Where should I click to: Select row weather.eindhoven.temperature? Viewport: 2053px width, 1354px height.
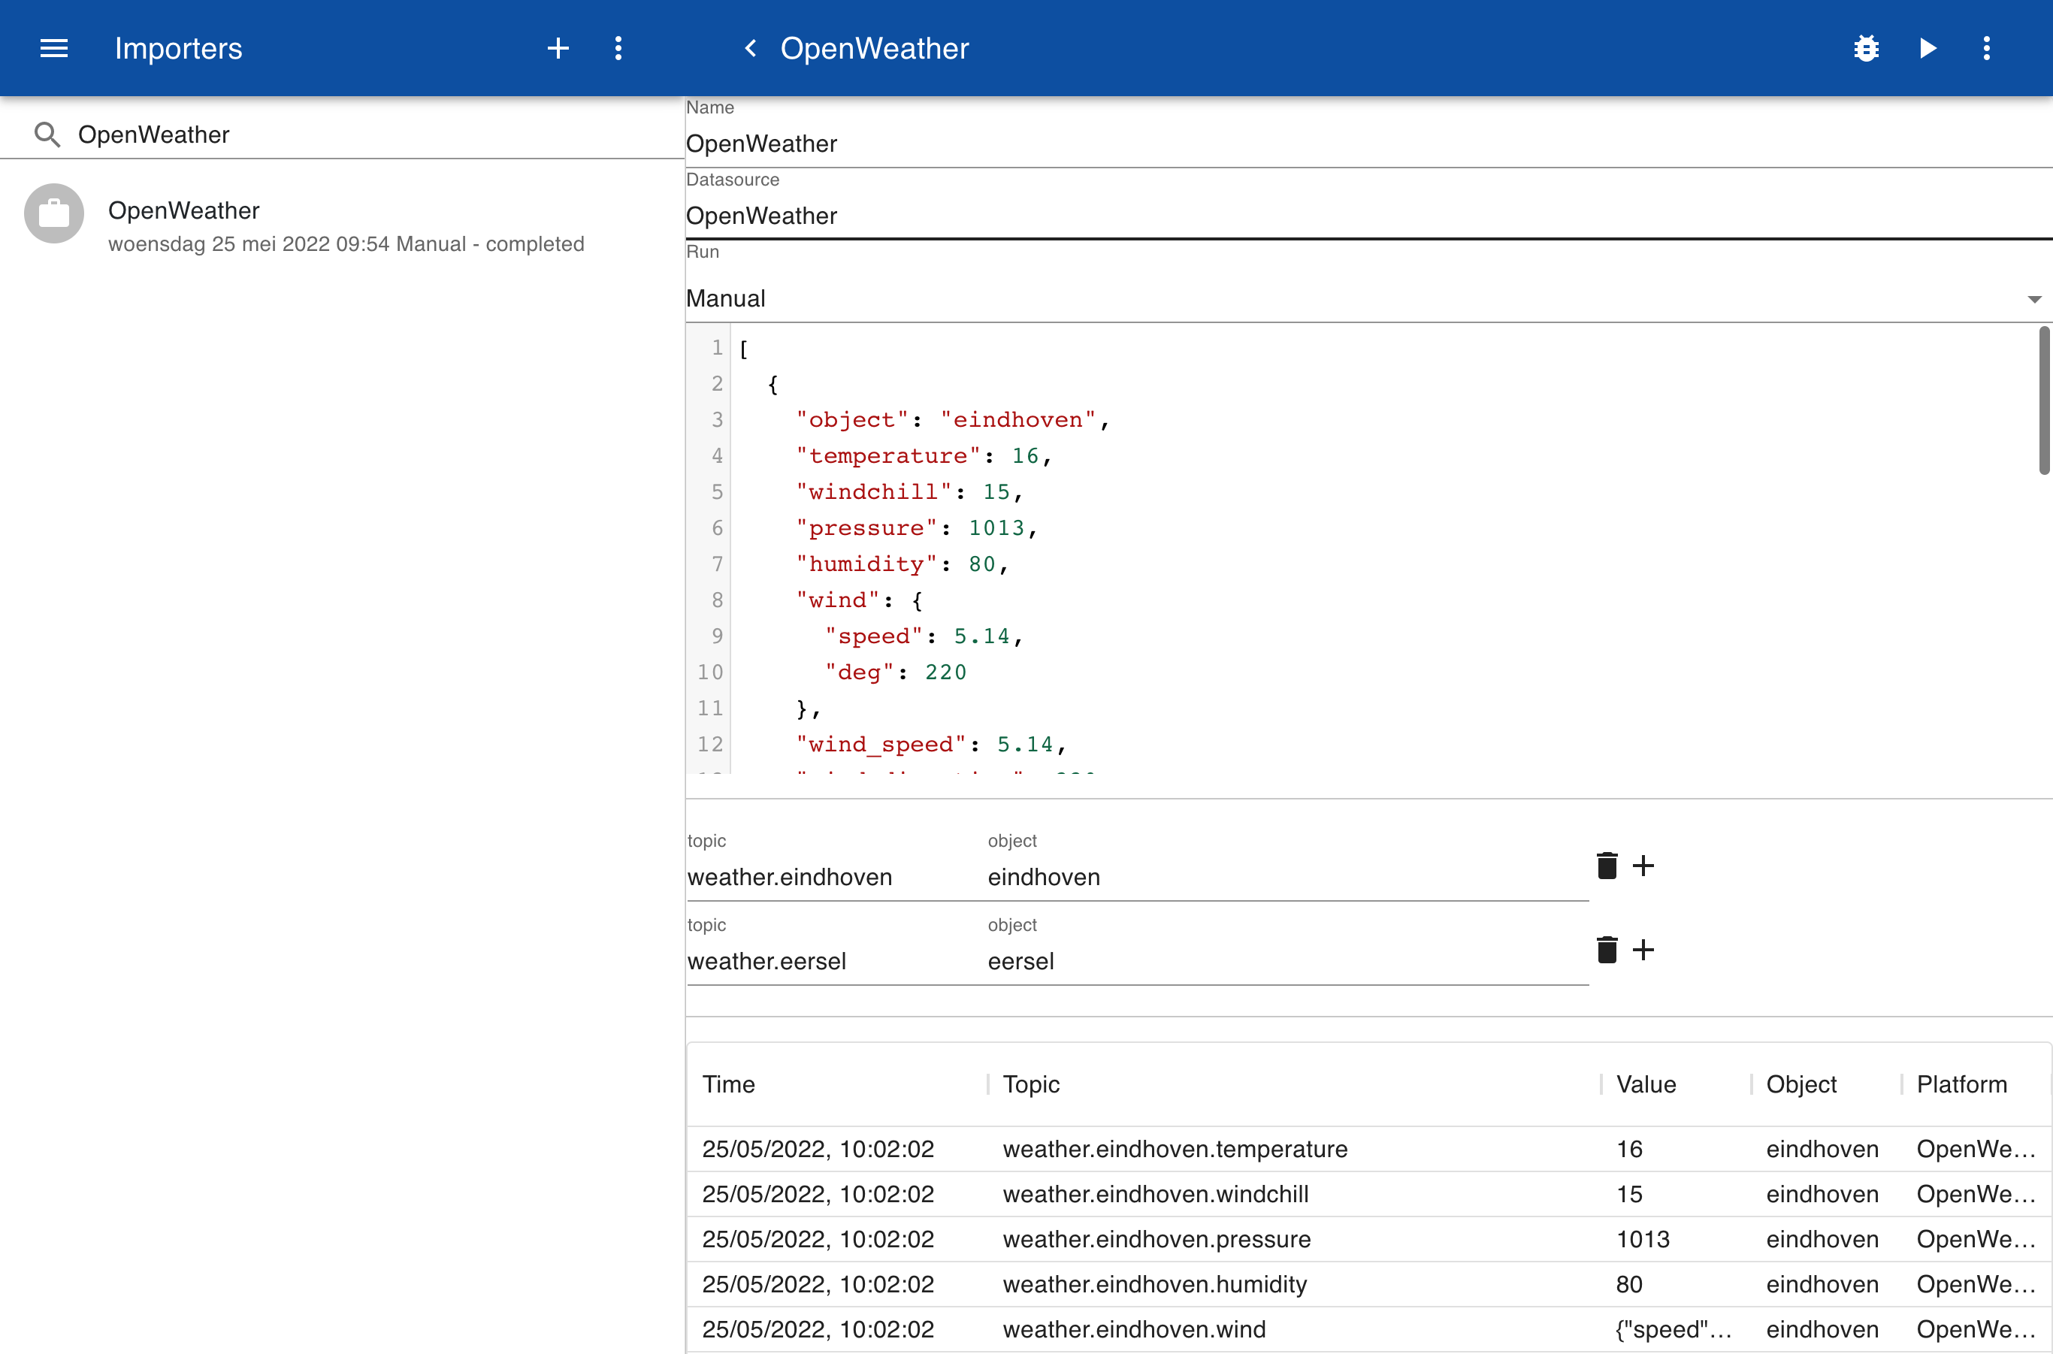1368,1150
